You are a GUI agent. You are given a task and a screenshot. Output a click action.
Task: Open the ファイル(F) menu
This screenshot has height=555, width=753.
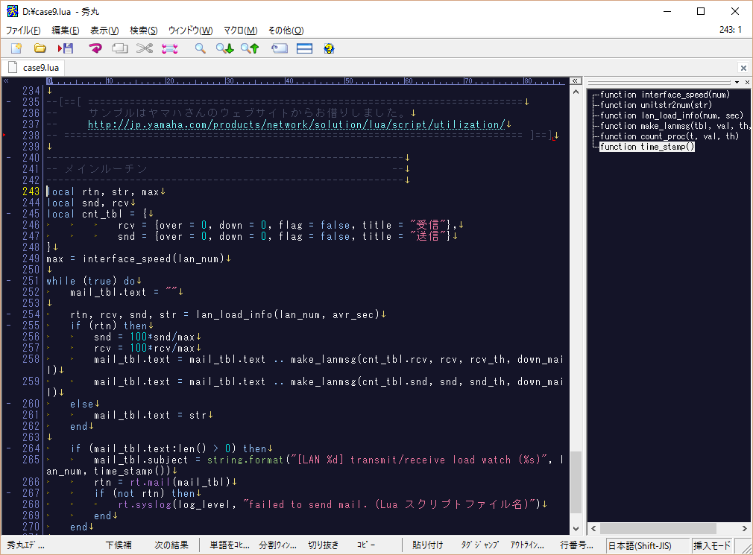[x=23, y=31]
